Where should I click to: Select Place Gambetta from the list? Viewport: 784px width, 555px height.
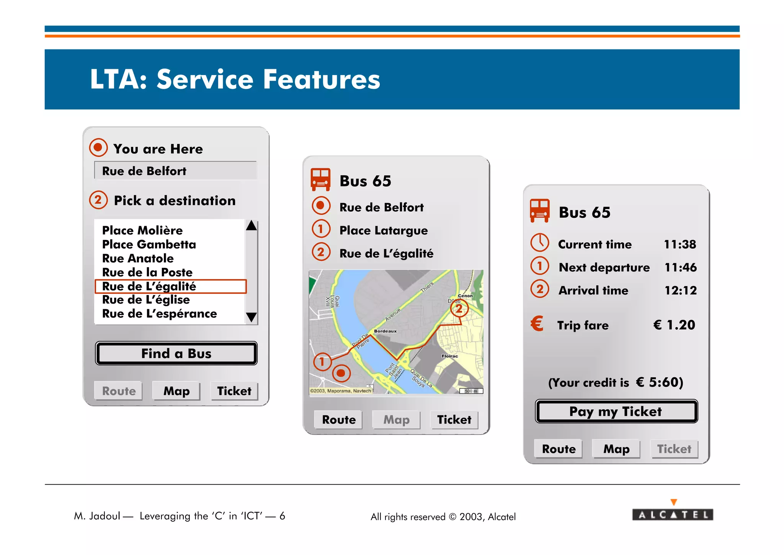149,244
